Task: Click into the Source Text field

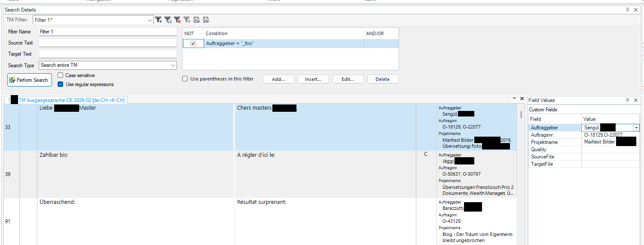Action: click(107, 43)
